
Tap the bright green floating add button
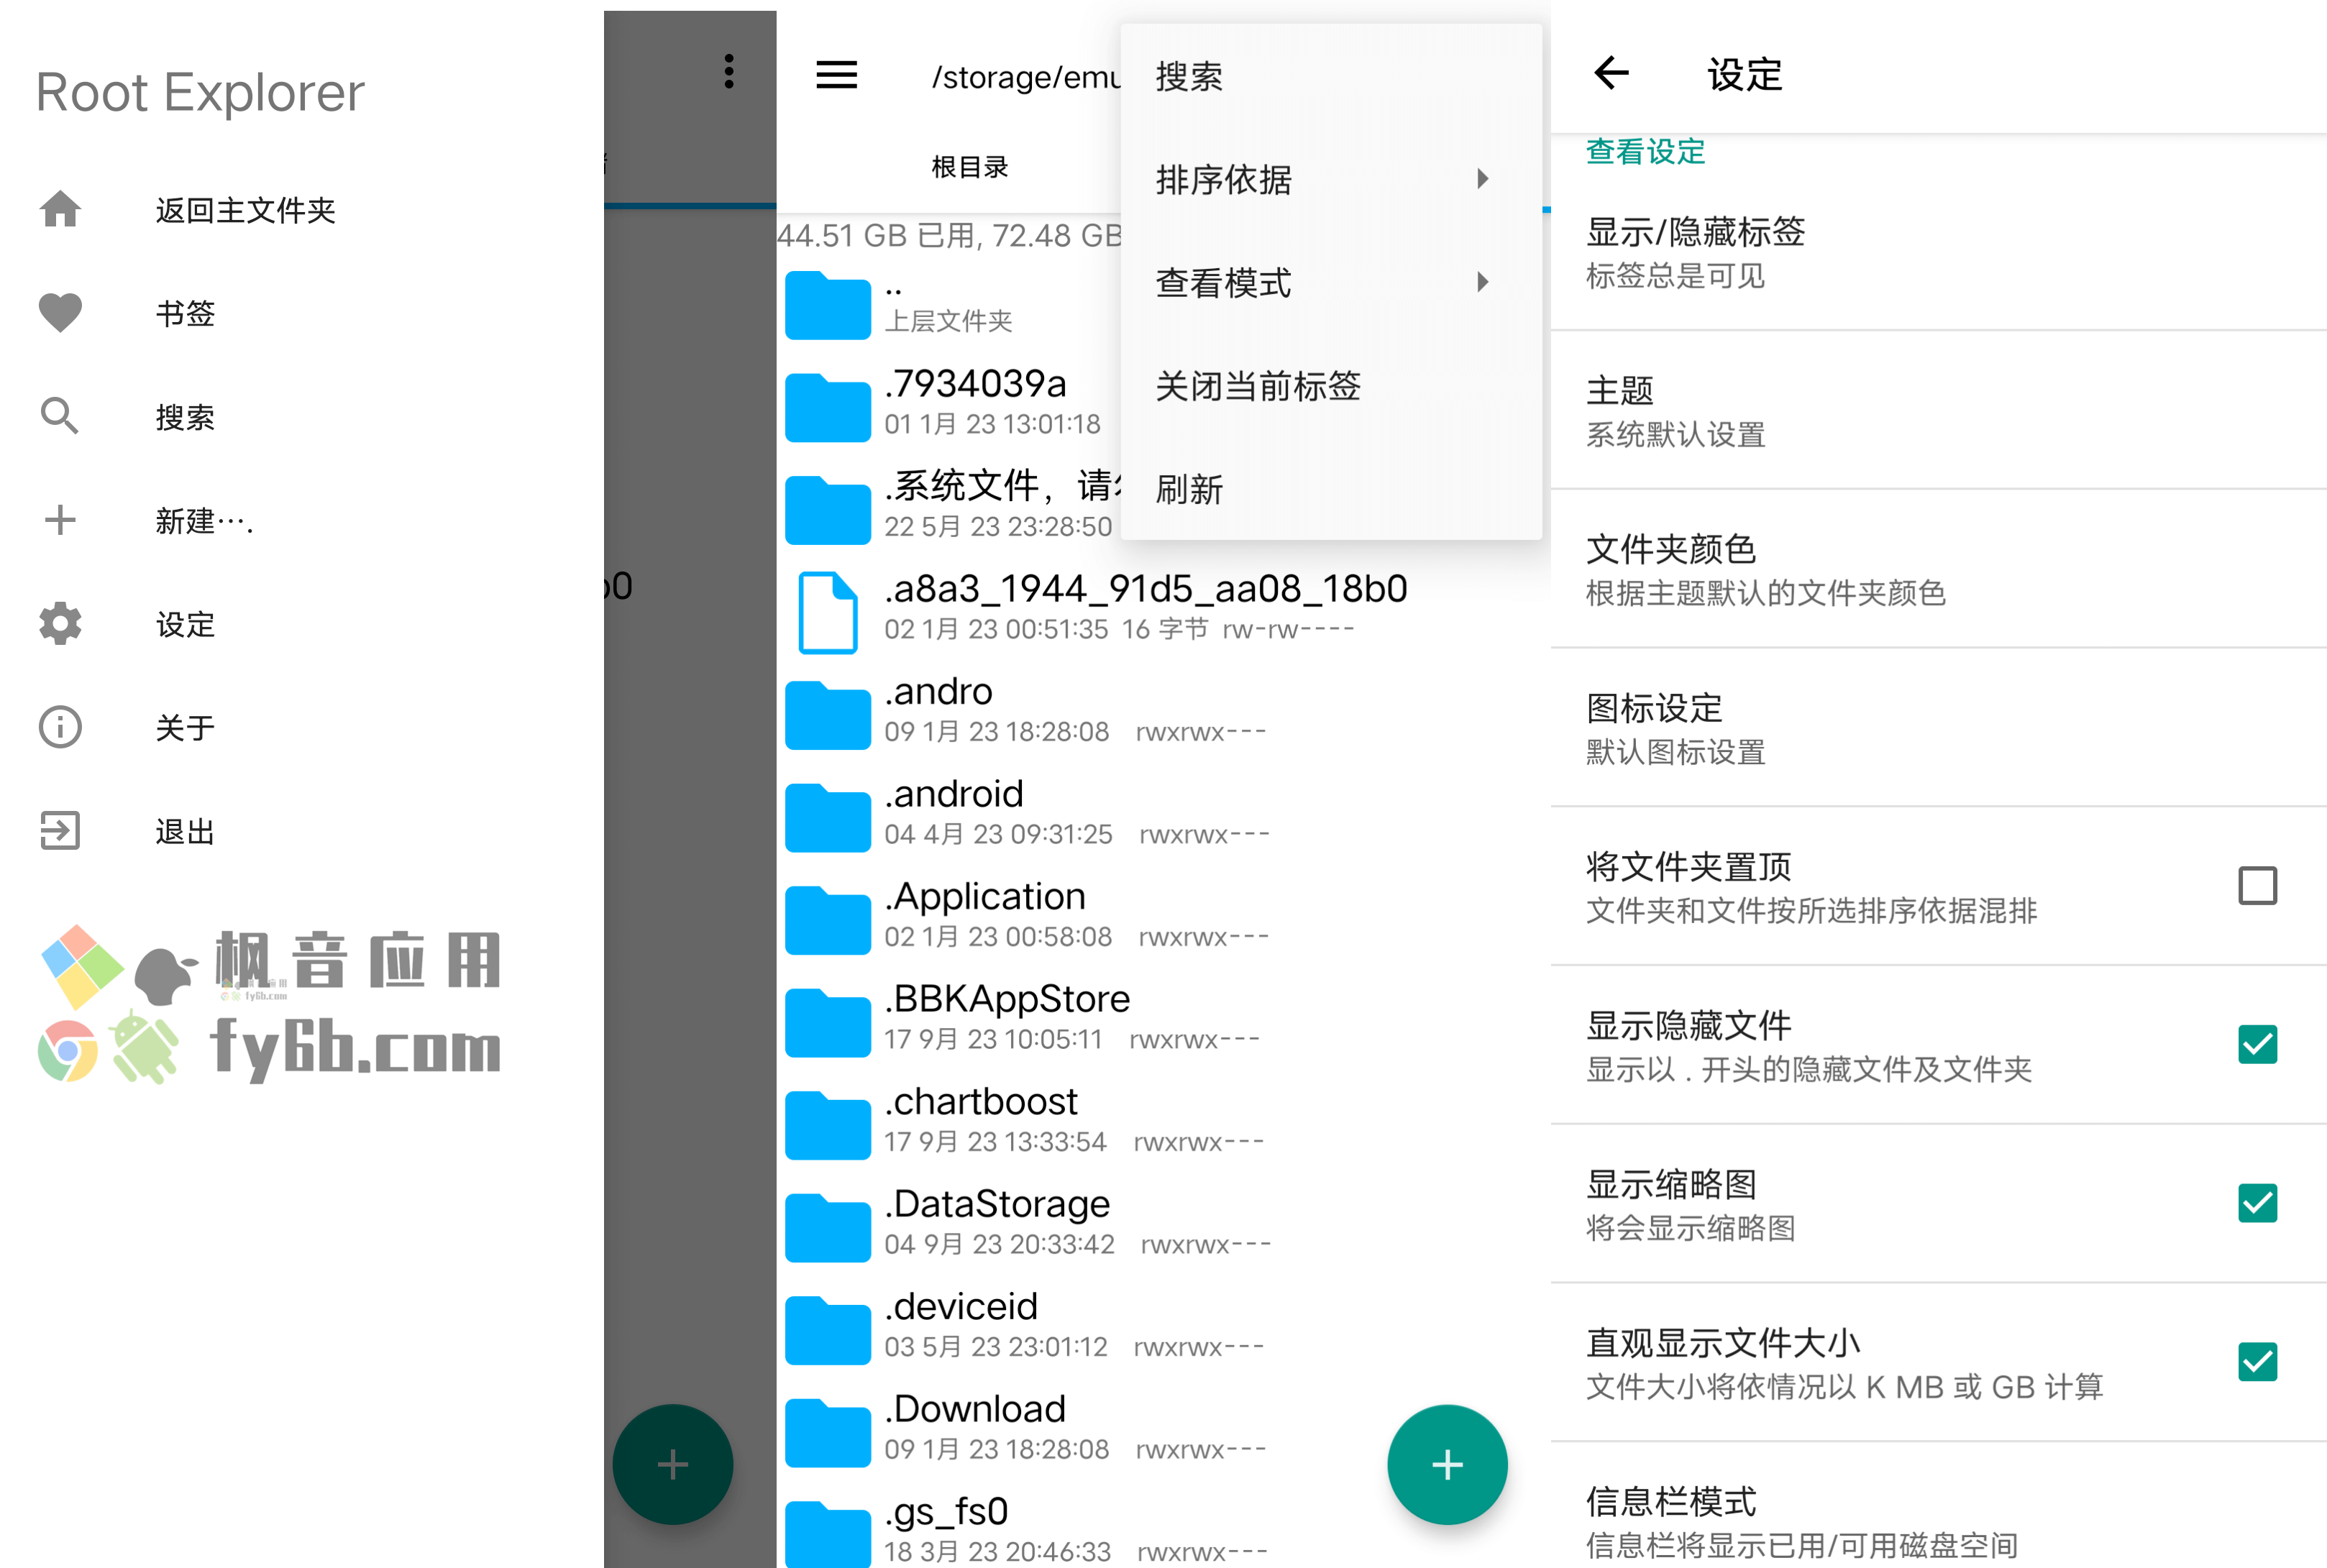[x=1447, y=1465]
